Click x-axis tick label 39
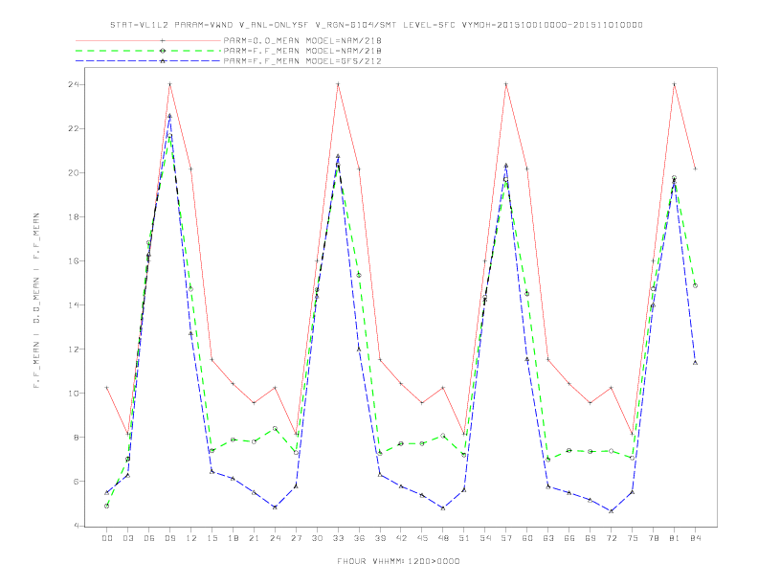The height and width of the screenshot is (586, 758). (x=380, y=538)
